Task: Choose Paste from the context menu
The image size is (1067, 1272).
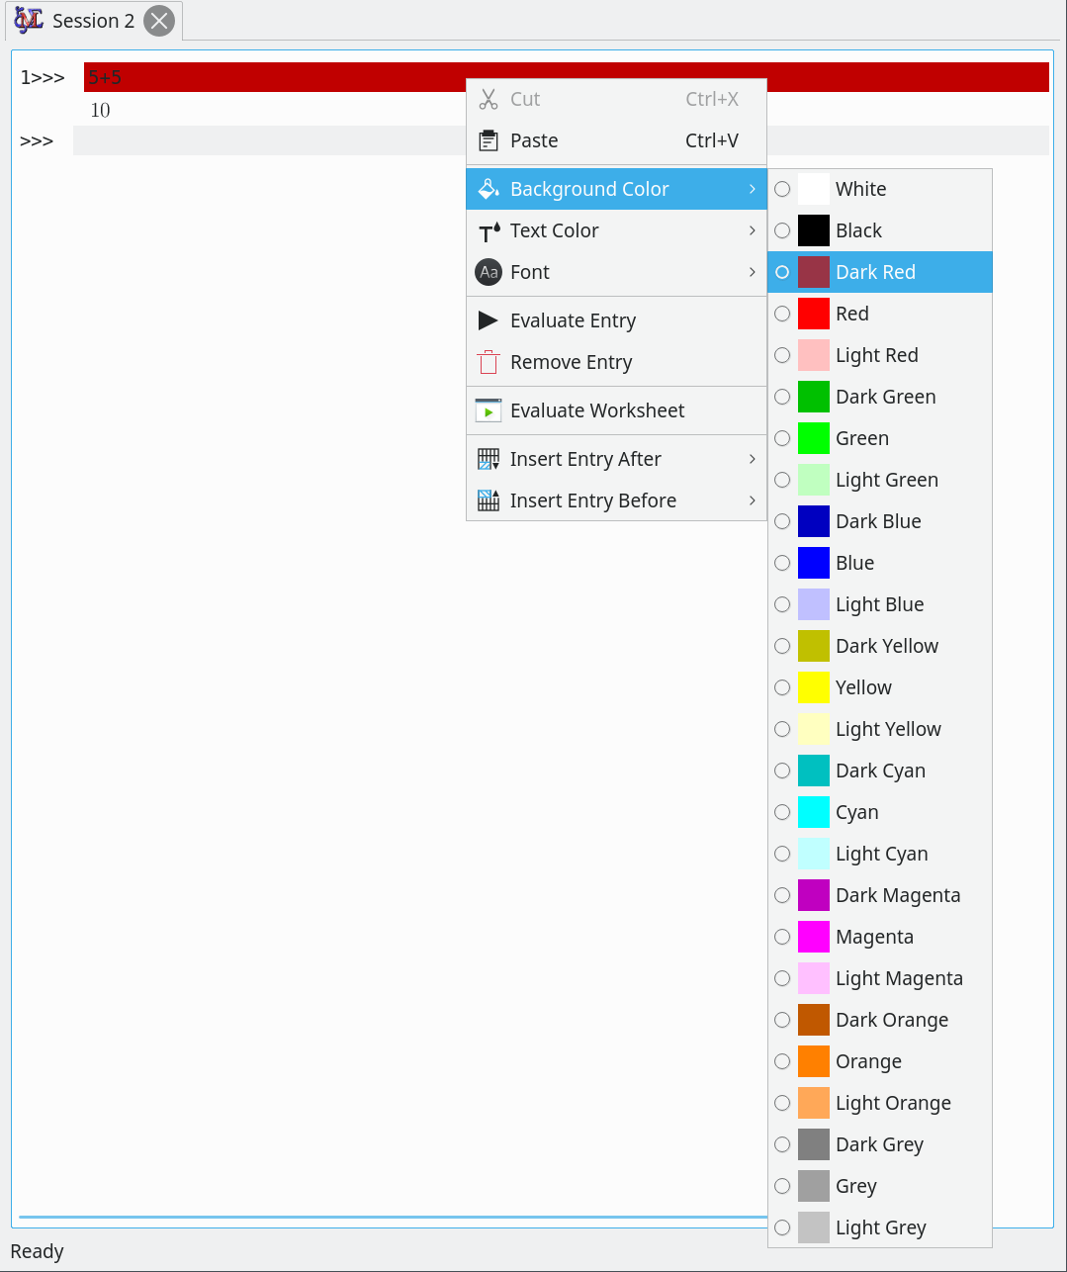Action: click(533, 140)
